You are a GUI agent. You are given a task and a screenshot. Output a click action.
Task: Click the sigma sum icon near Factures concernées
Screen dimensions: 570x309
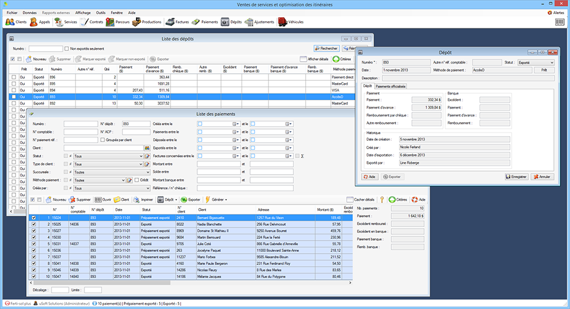[302, 156]
